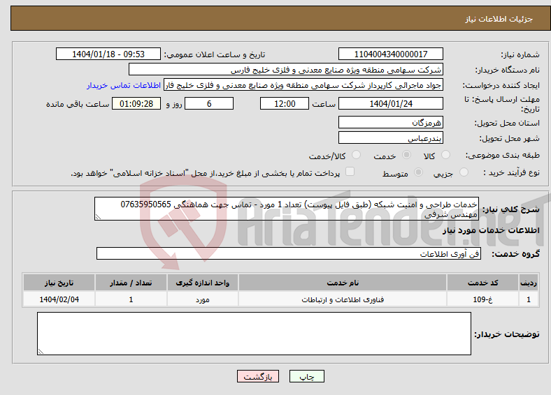The width and height of the screenshot is (551, 395).
Task: Select the کالا/خدمت radio button
Action: tap(357, 155)
